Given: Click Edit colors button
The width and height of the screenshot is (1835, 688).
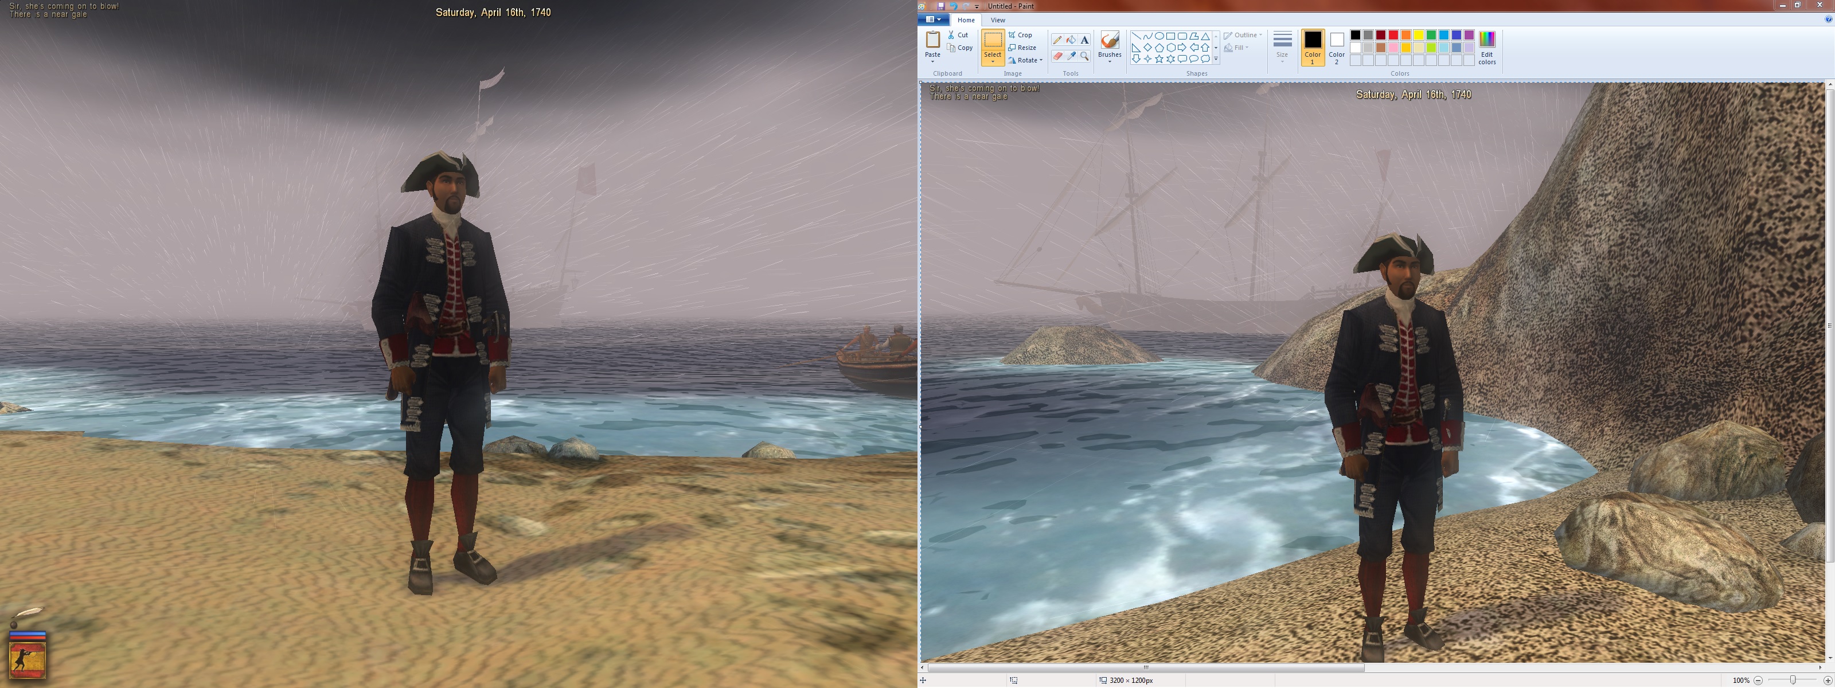Looking at the screenshot, I should [x=1487, y=48].
